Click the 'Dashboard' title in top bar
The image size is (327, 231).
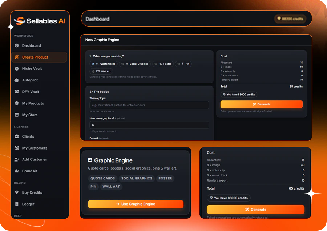(97, 19)
